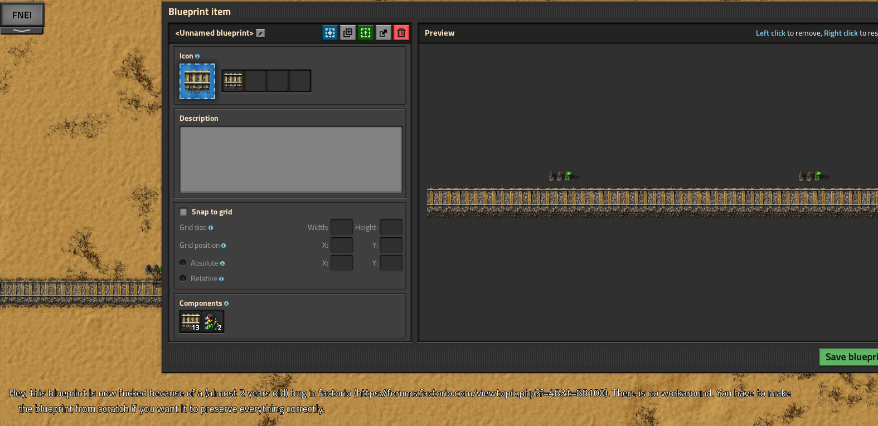Click the "<Unnamed blueprint>" title text
Viewport: 878px width, 426px height.
pyautogui.click(x=214, y=33)
